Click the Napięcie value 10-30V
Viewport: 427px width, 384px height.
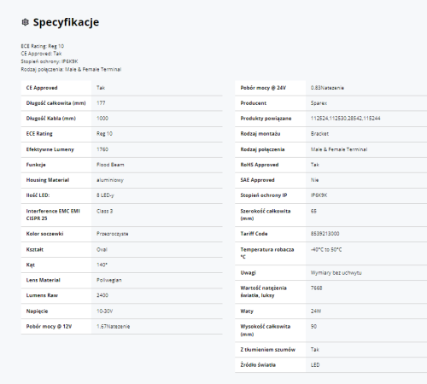click(105, 311)
